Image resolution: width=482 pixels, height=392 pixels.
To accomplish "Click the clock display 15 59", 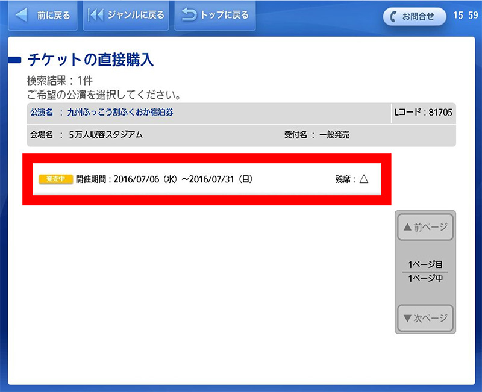I will pyautogui.click(x=465, y=16).
